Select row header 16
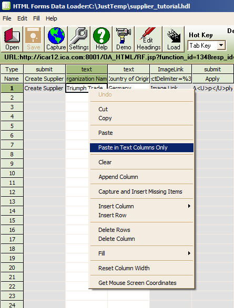234x308 pixels. 12,230
